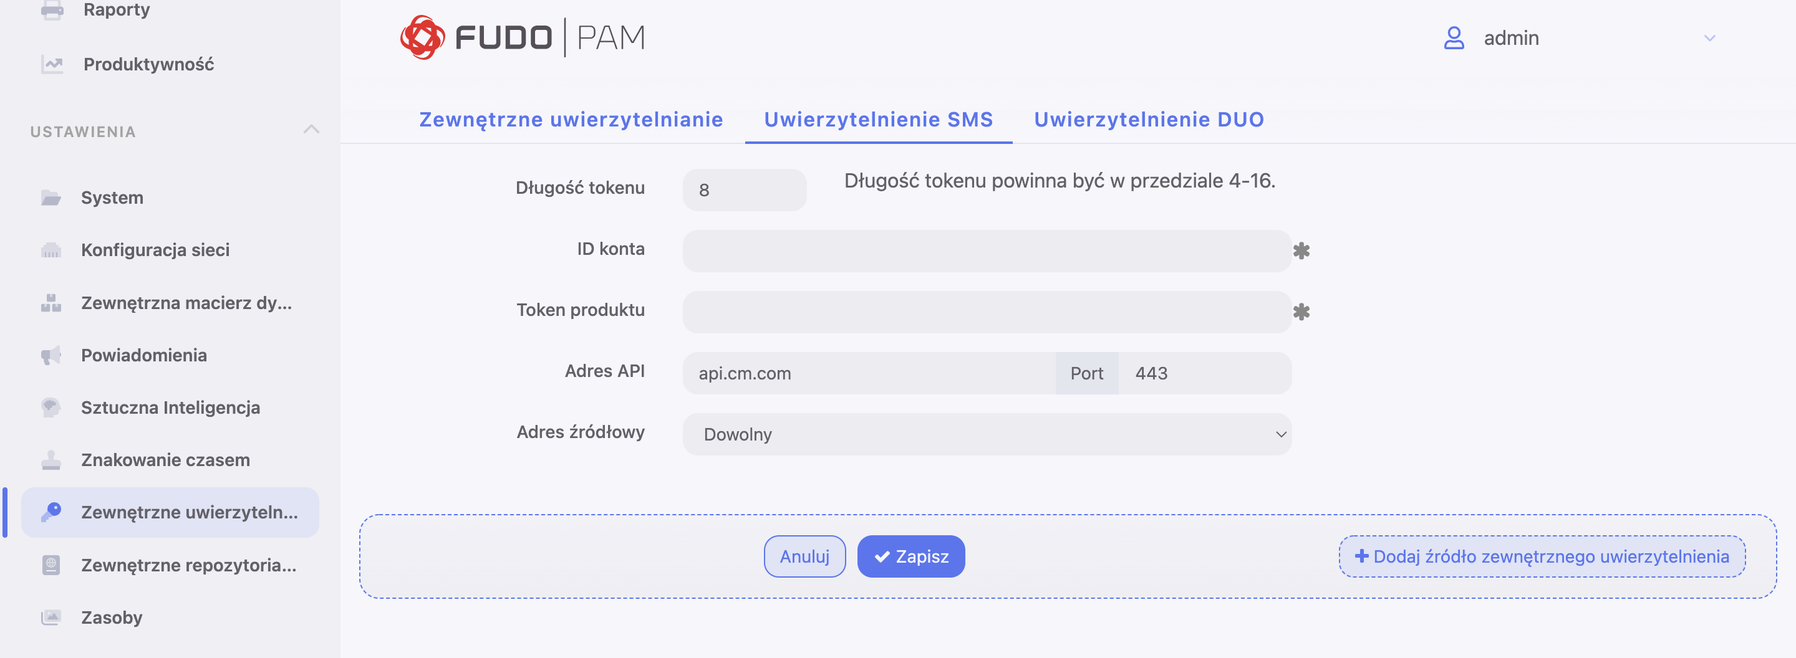Screen dimensions: 1796x658
Task: Expand the admin account dropdown arrow
Action: click(x=1709, y=38)
